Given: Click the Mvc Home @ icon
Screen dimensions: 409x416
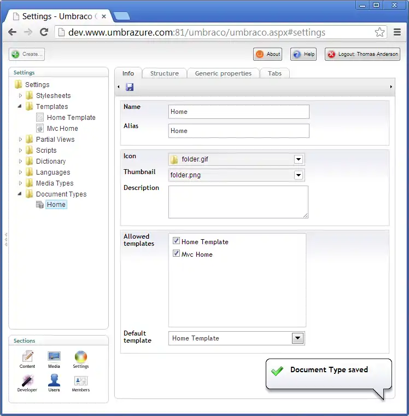Looking at the screenshot, I should (x=40, y=129).
